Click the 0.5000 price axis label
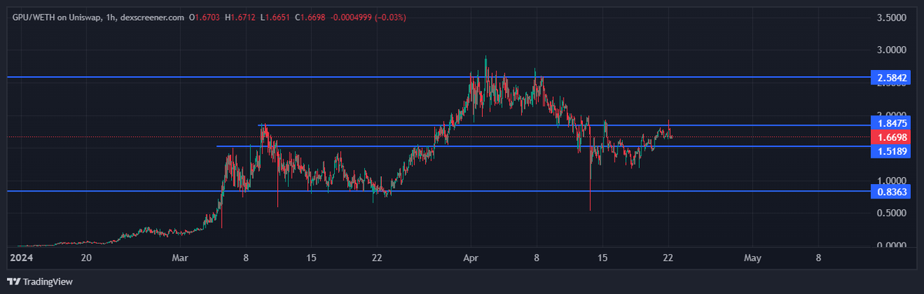This screenshot has width=924, height=294. (892, 213)
